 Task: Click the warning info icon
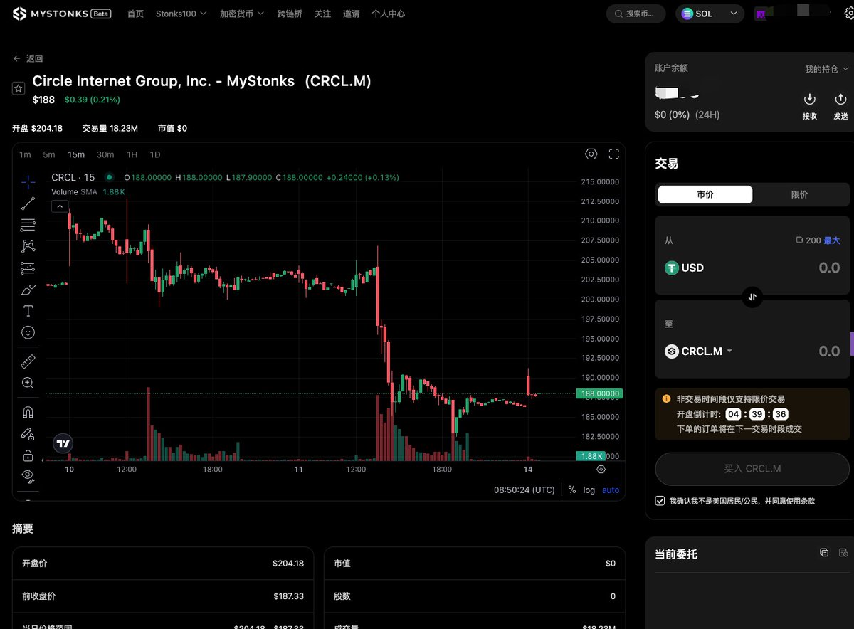(667, 399)
